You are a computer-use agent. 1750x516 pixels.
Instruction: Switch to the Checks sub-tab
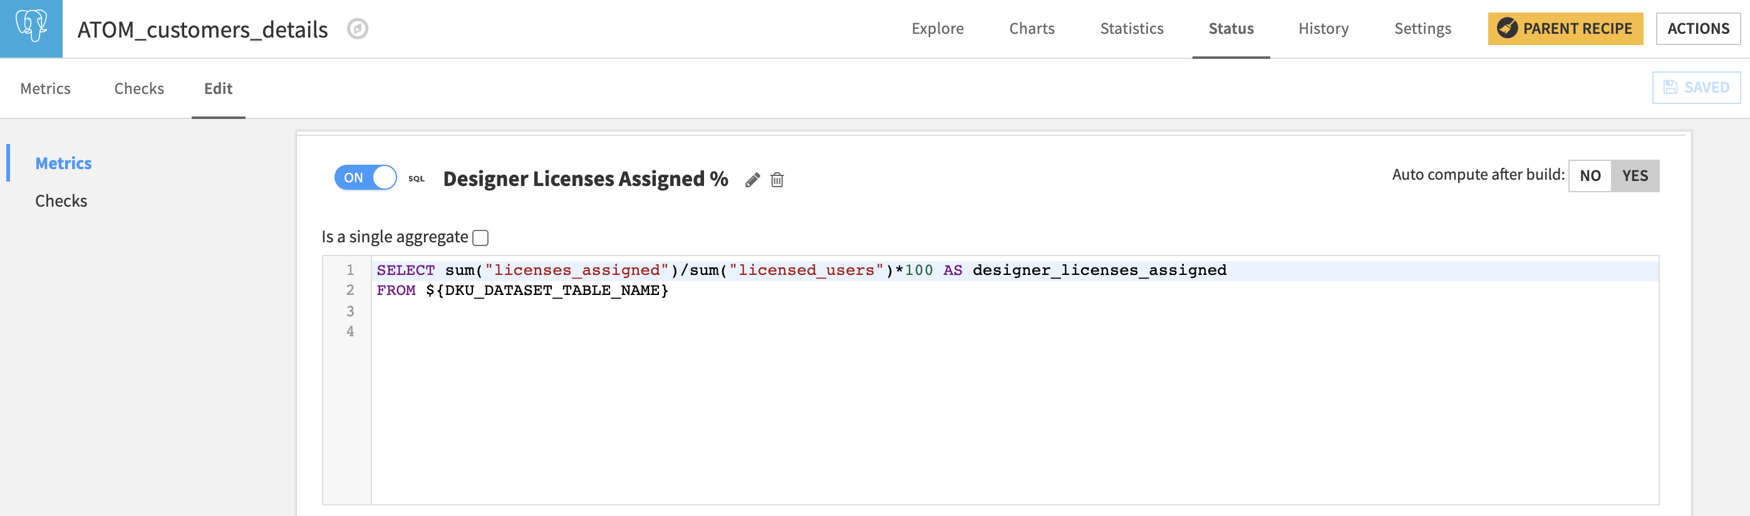point(139,88)
